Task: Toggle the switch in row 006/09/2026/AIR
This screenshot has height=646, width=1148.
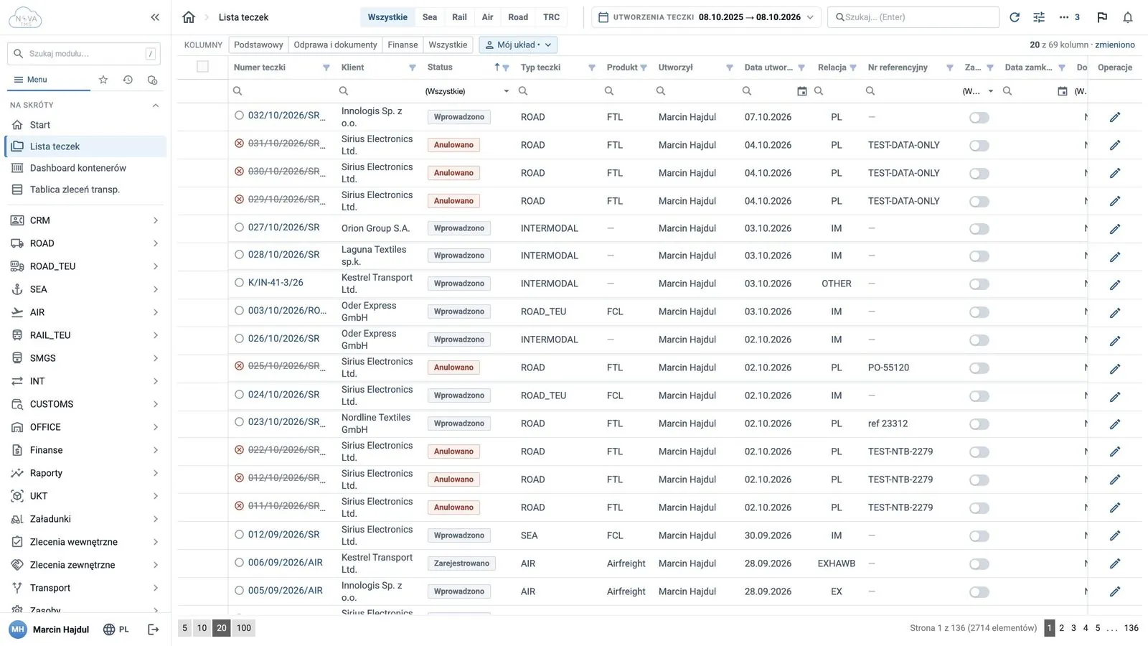Action: (x=979, y=564)
